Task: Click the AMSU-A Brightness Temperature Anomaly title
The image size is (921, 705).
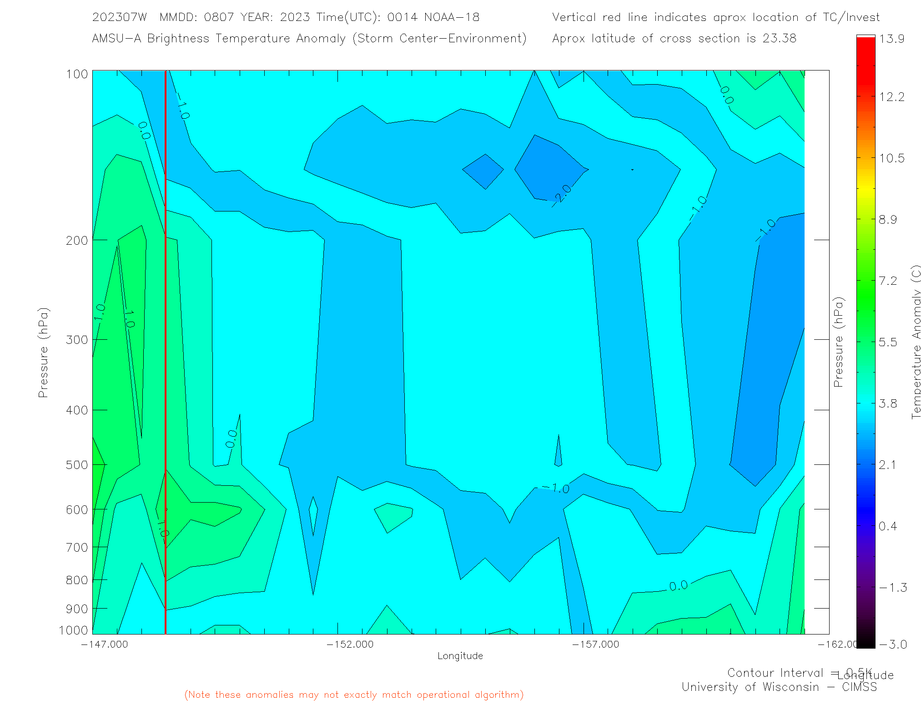Action: [x=309, y=39]
